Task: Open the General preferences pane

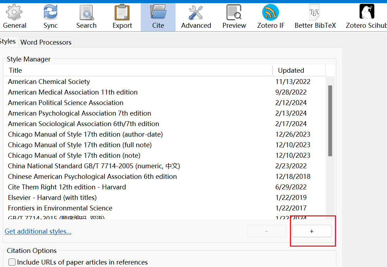Action: point(14,17)
